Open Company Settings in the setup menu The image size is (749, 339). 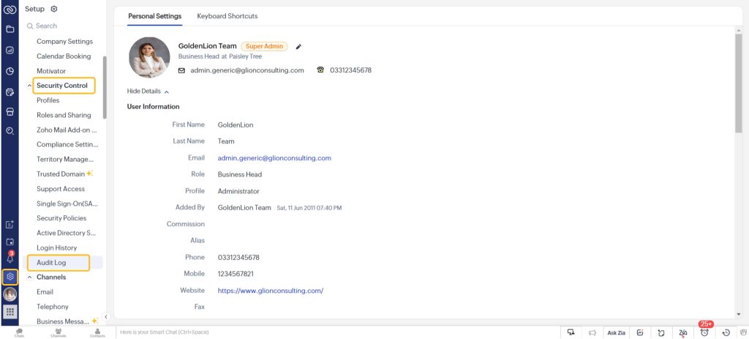tap(65, 42)
